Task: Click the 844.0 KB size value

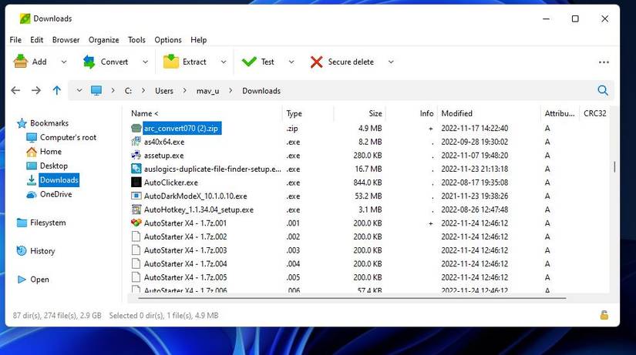Action: click(x=368, y=183)
